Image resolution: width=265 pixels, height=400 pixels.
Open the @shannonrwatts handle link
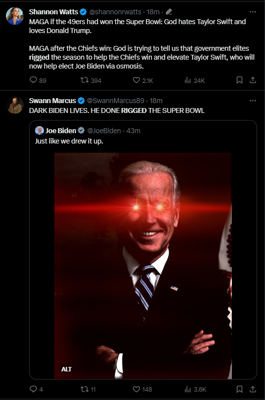pos(115,12)
